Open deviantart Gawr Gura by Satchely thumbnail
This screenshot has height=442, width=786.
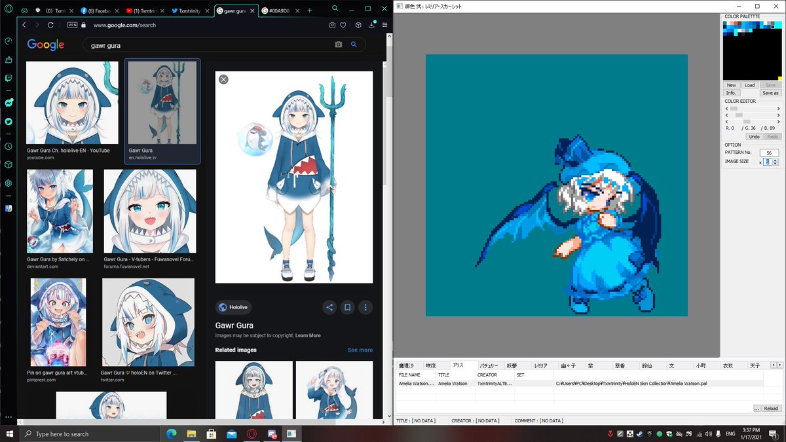pos(60,211)
